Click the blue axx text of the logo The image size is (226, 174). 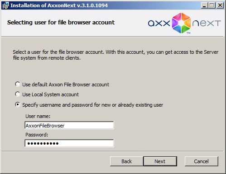159,24
